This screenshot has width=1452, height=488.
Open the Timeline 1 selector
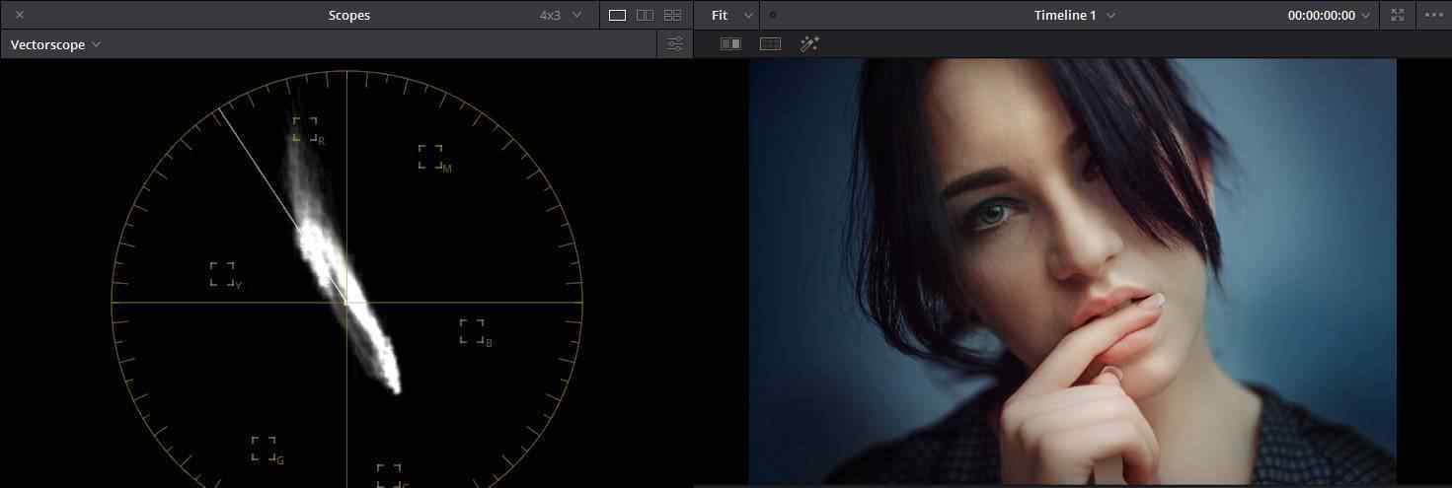click(x=1074, y=15)
